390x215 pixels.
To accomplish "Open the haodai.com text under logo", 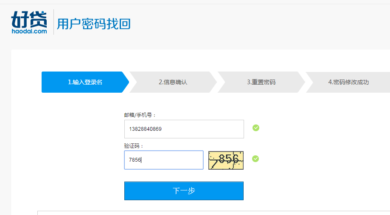I will 29,31.
